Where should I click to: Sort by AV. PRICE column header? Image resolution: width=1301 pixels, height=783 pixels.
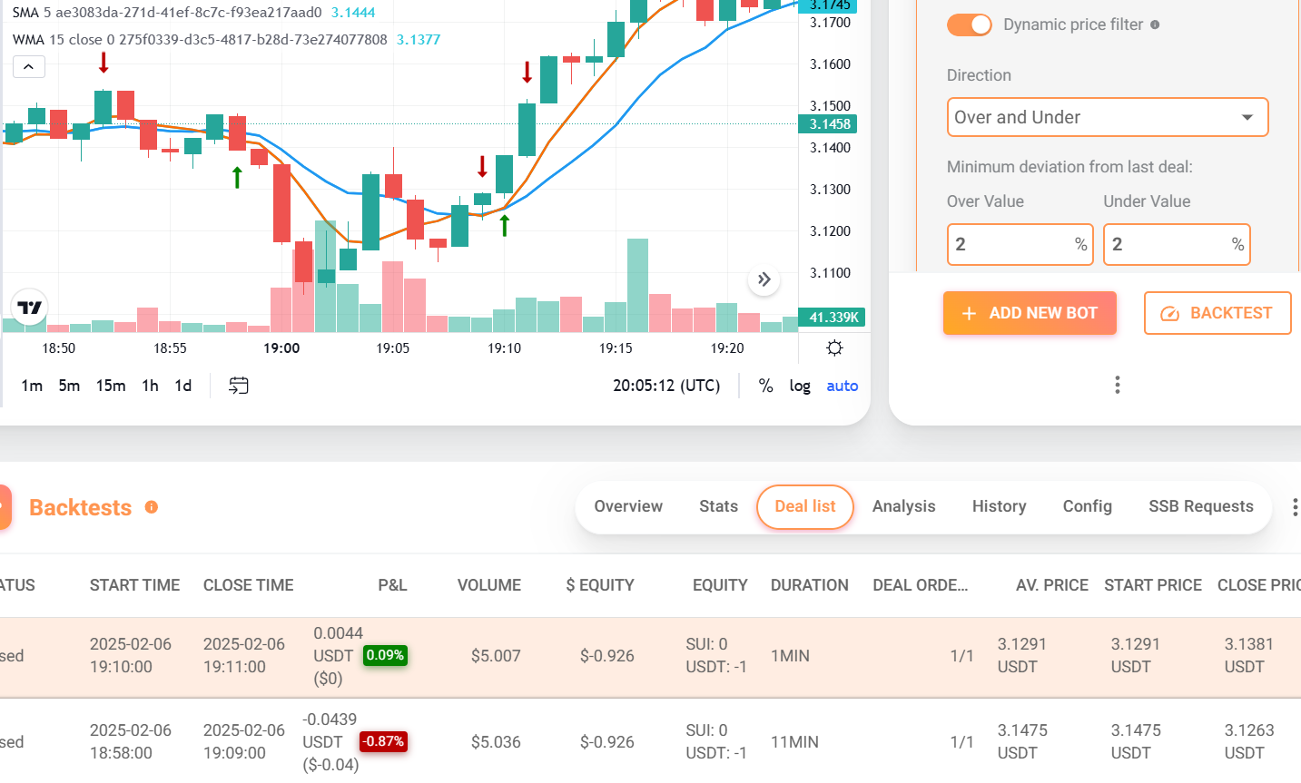(x=1052, y=585)
